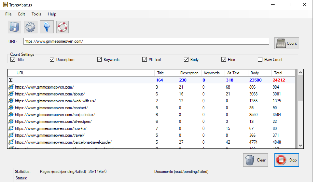Viewport: 313px width, 182px height.
Task: Select the https://www.gimmesomeoven.com/work-with-us/ row
Action: [152, 101]
